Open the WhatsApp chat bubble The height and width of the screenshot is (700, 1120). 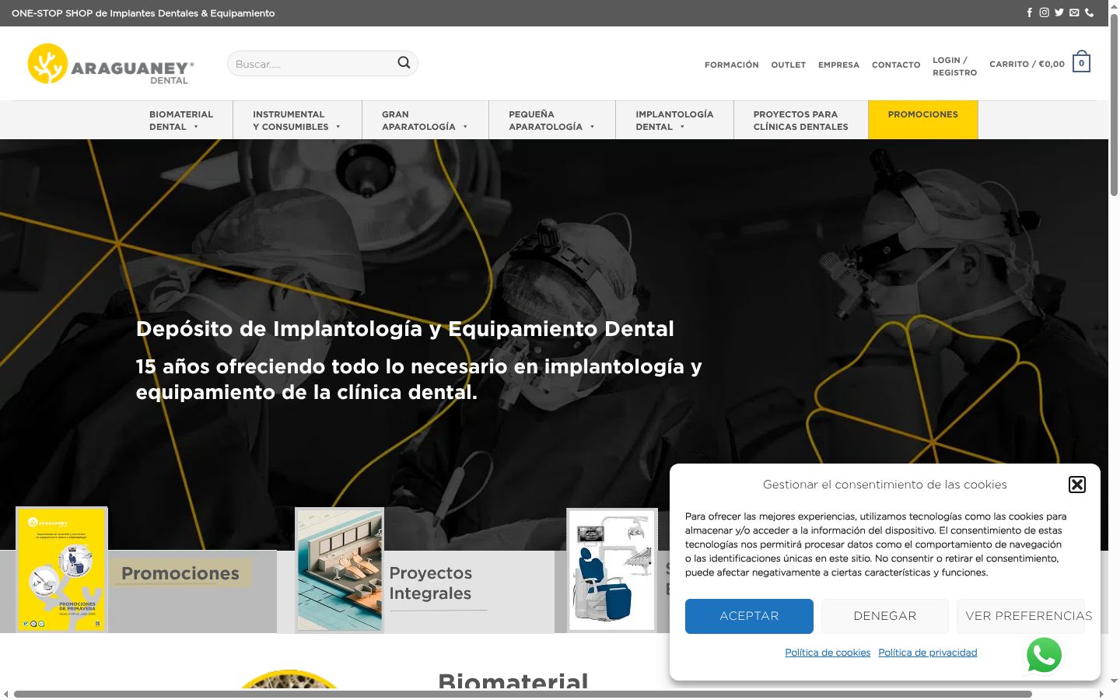click(1044, 655)
